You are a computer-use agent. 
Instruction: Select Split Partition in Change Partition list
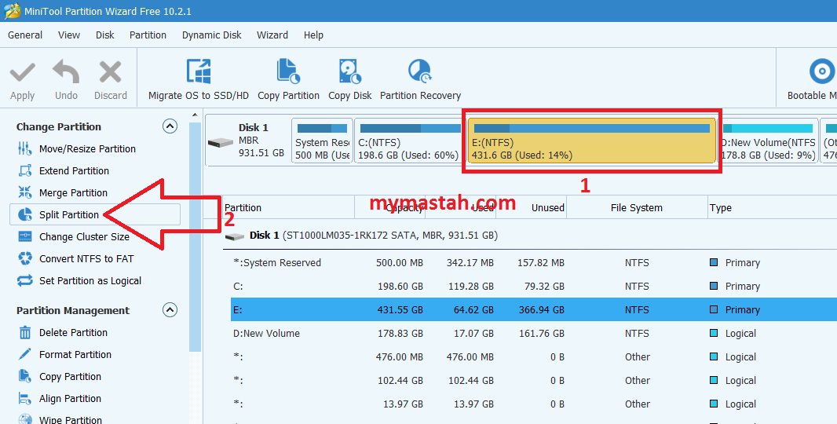pyautogui.click(x=95, y=214)
